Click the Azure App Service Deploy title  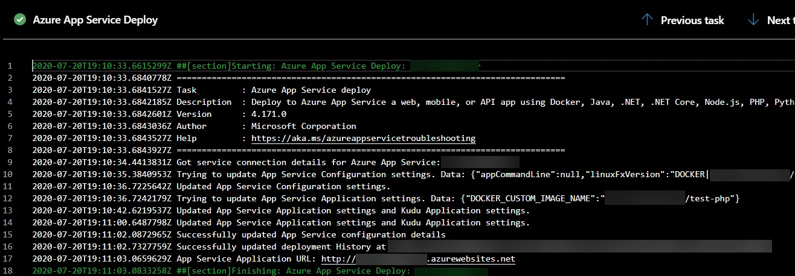coord(95,20)
